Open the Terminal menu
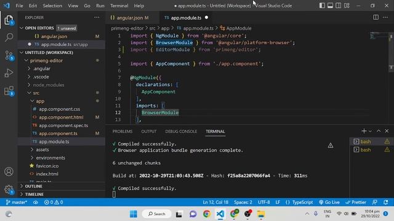 [x=119, y=6]
